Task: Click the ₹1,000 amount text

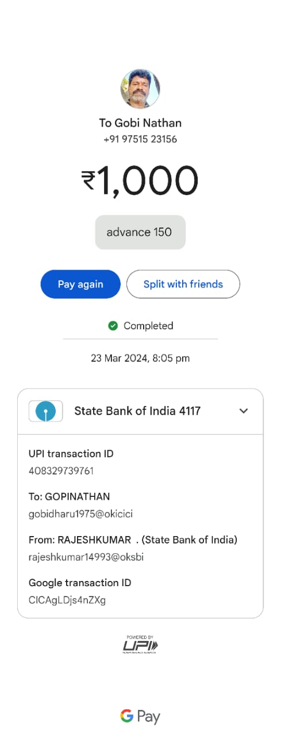Action: [140, 181]
